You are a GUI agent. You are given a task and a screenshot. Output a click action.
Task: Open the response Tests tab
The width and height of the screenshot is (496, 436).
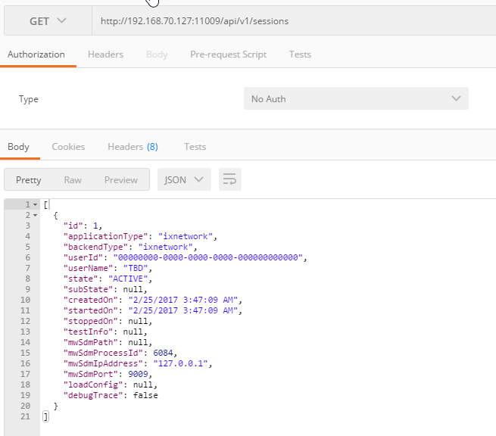(x=195, y=147)
